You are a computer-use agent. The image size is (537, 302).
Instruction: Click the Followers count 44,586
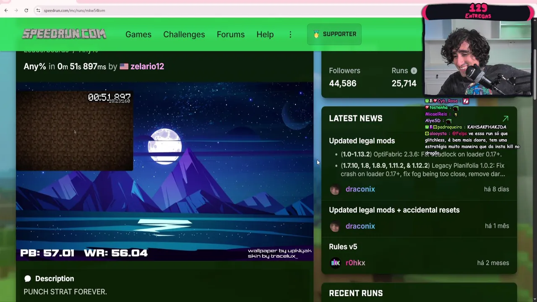pos(343,83)
